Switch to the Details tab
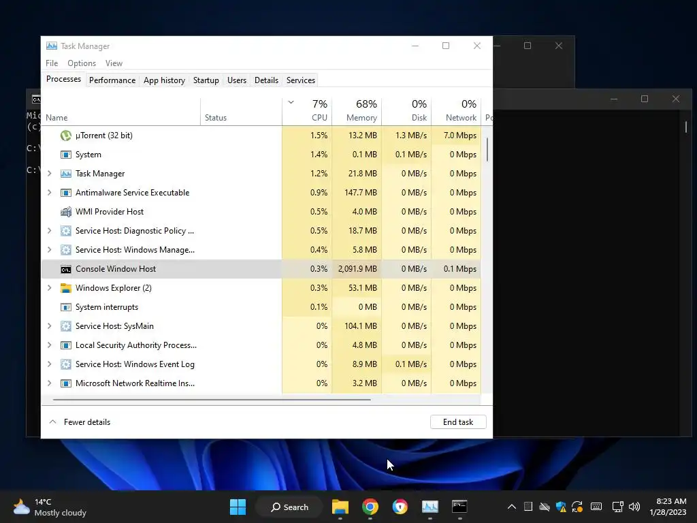697x523 pixels. point(266,80)
